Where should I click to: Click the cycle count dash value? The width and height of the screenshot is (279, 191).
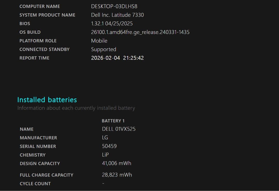point(103,183)
